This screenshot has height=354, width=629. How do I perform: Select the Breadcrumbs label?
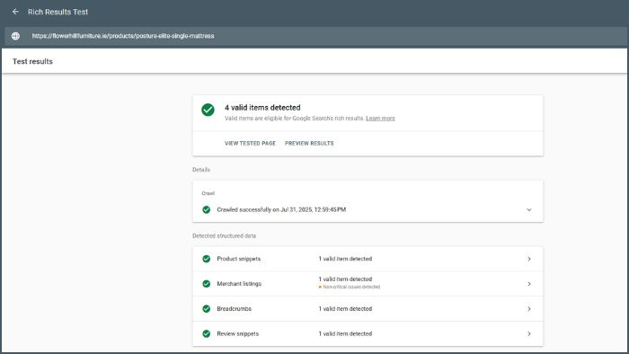click(x=235, y=309)
